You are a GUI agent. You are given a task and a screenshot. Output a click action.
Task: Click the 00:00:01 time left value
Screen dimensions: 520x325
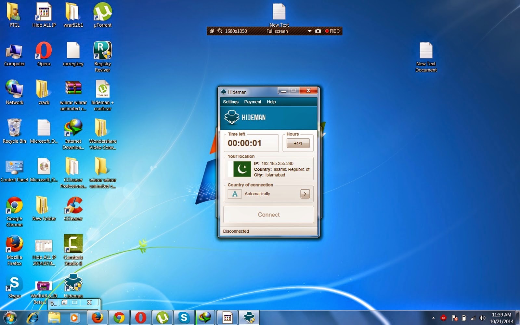pyautogui.click(x=244, y=143)
